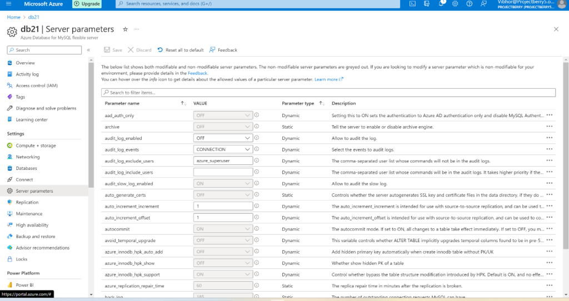Open the notifications bell
Viewport: 569px width, 301px height.
[441, 4]
